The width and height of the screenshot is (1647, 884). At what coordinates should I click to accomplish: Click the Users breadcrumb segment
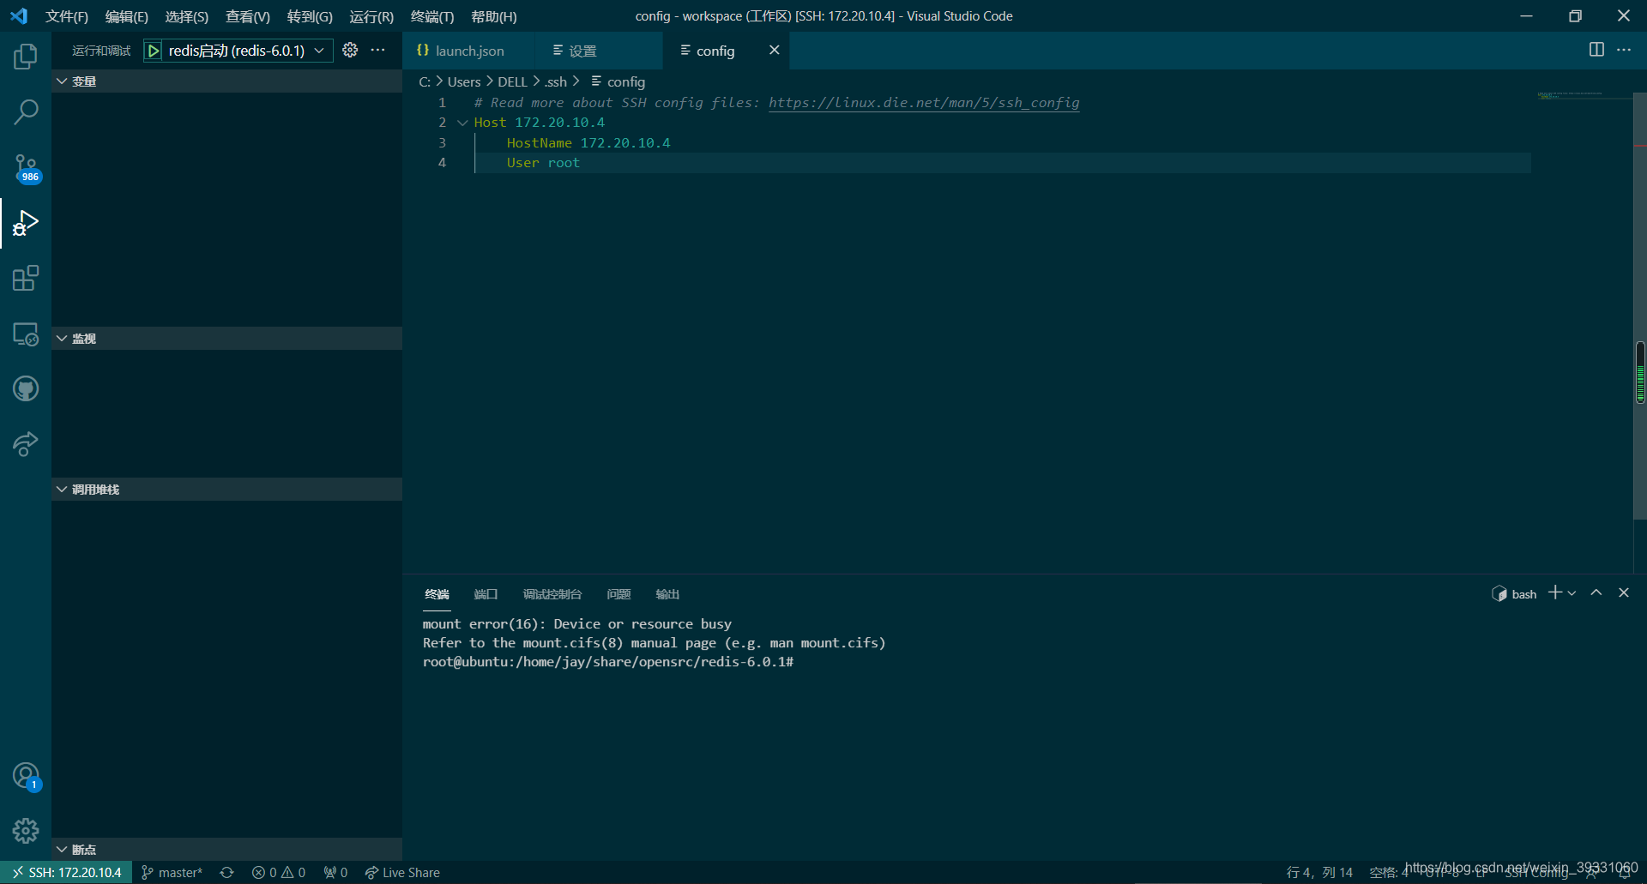coord(464,81)
